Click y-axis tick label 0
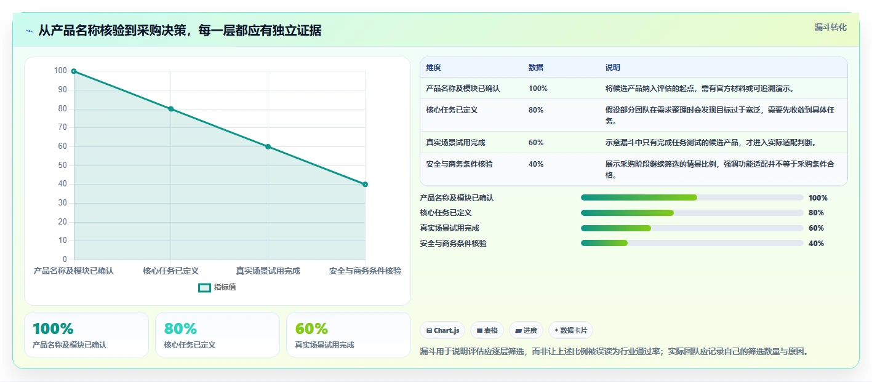This screenshot has width=872, height=382. (x=65, y=260)
